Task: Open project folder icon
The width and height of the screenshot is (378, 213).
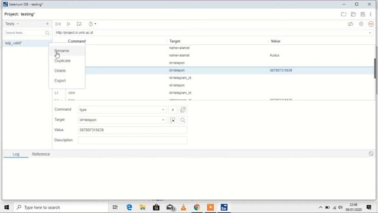Action: (353, 14)
